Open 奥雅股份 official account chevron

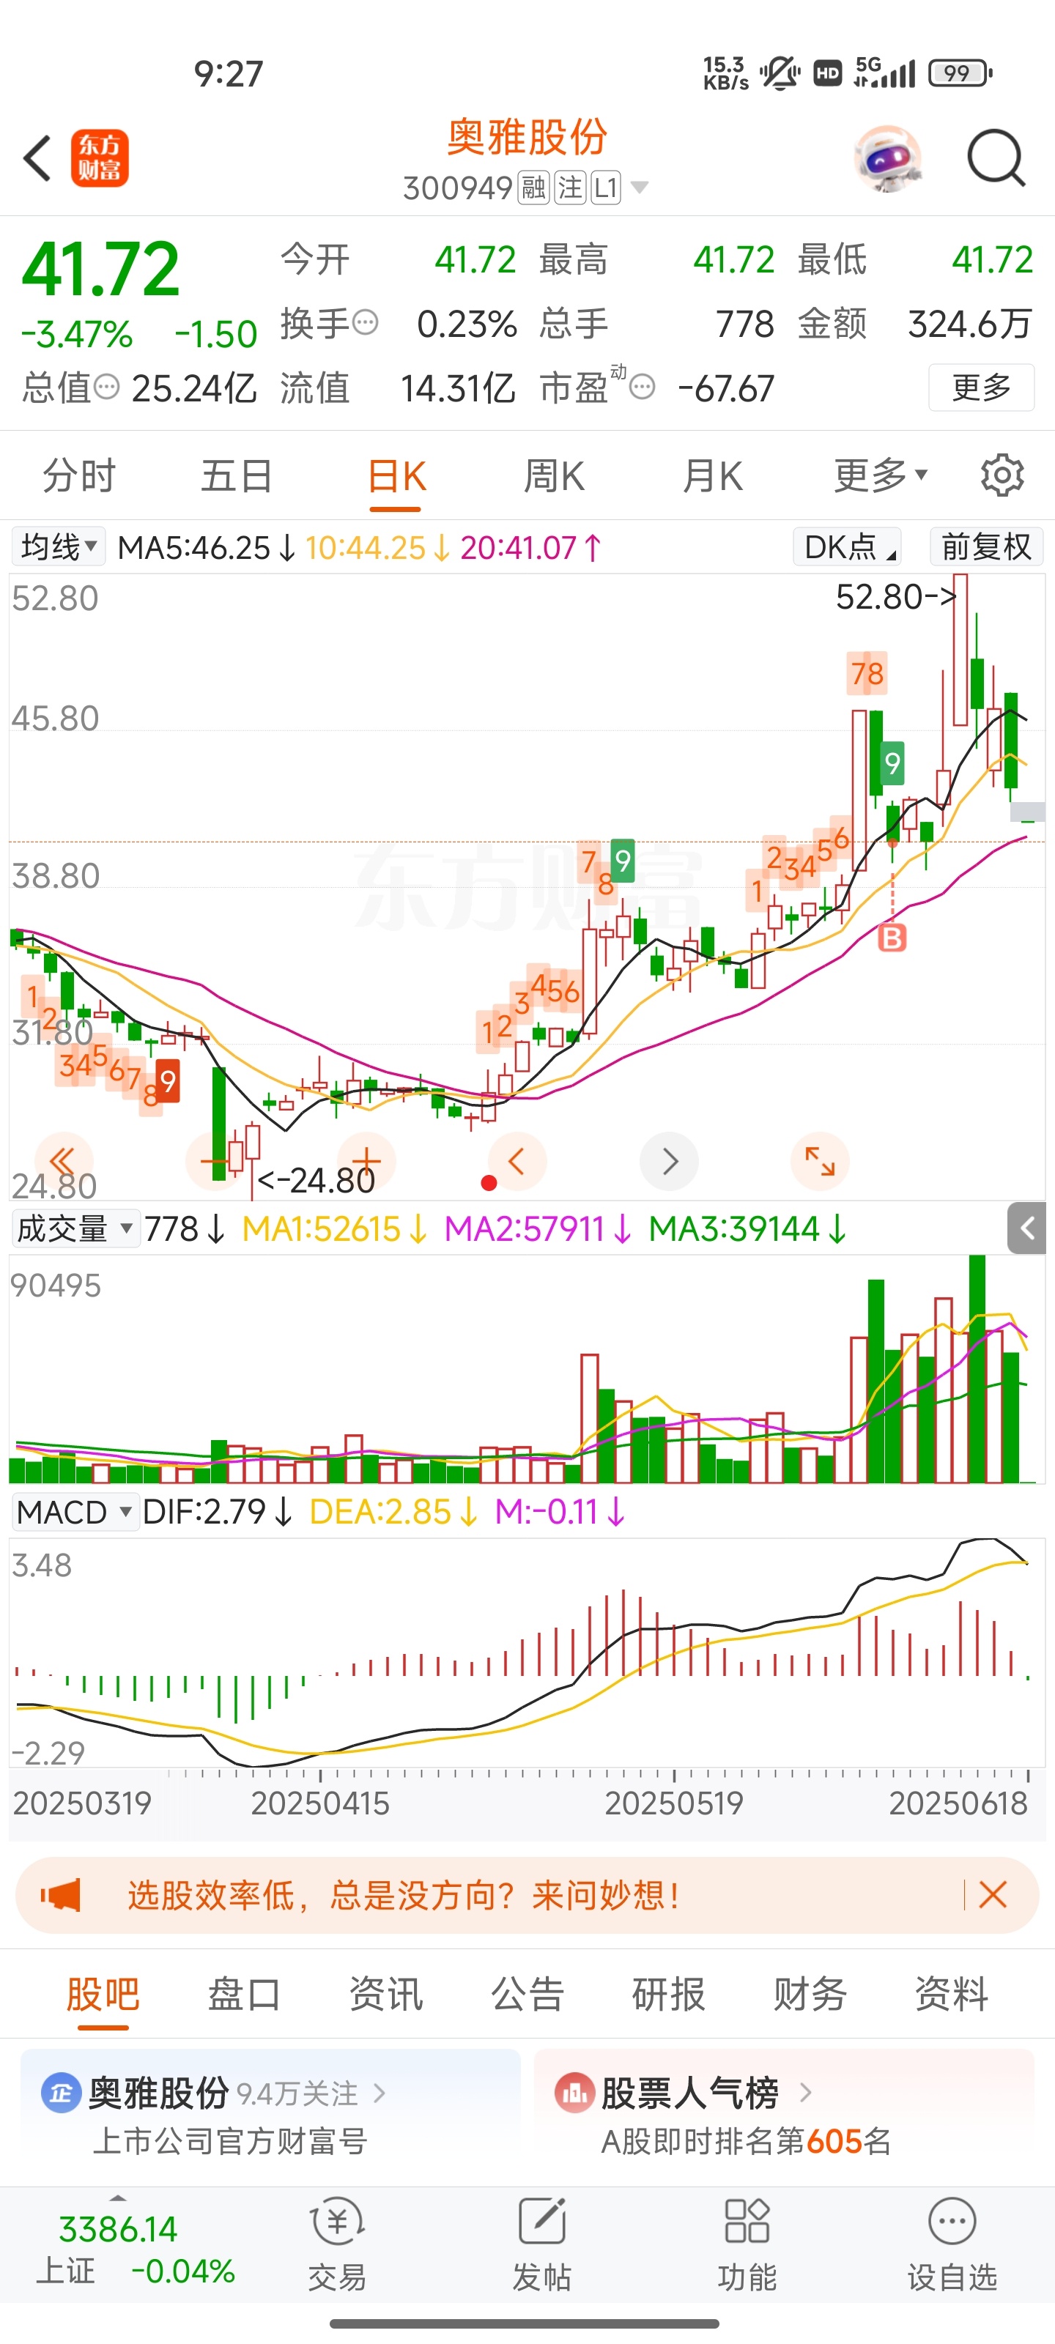coord(380,2093)
